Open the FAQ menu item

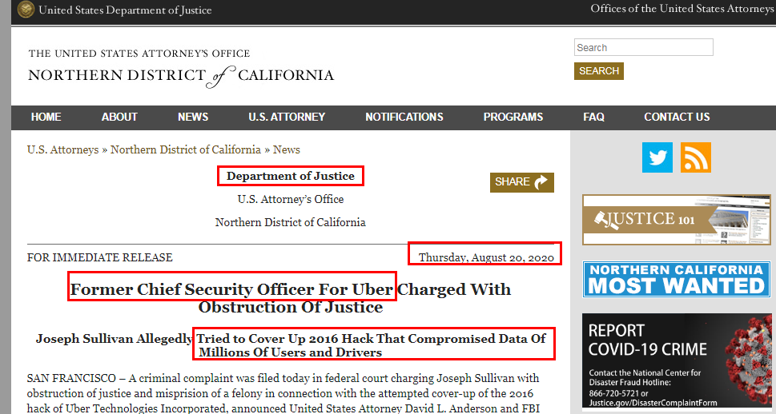(x=593, y=117)
